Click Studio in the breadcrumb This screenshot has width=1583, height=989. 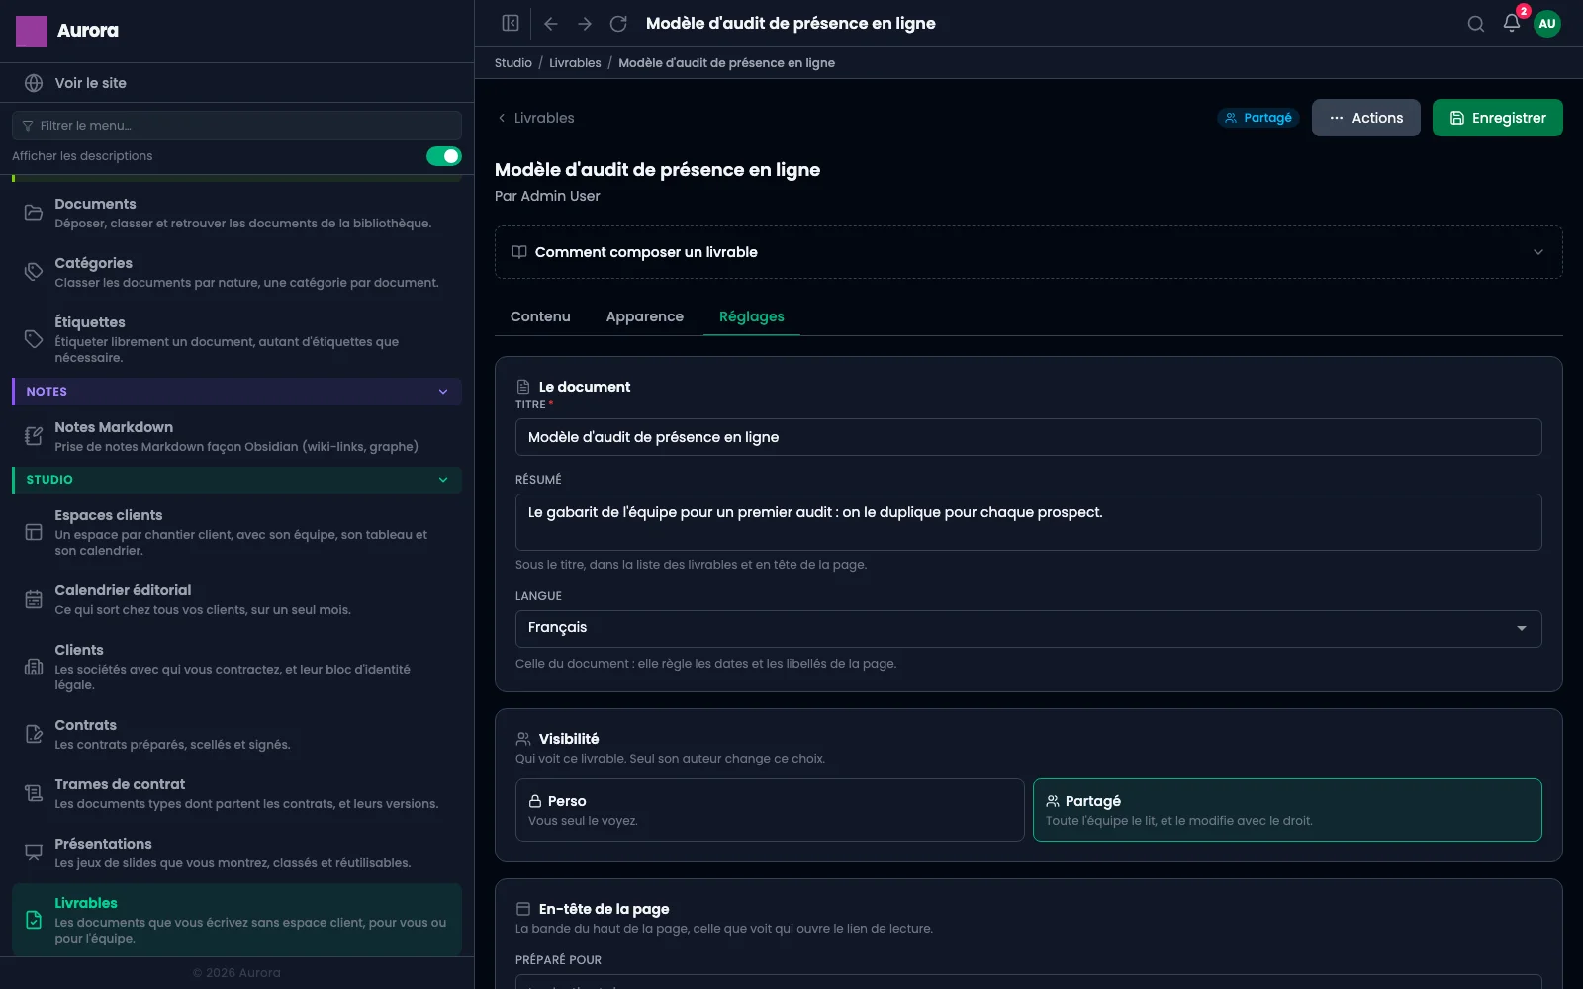513,63
